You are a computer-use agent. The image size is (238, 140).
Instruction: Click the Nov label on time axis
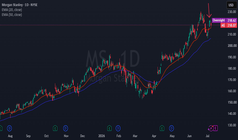tap(66, 136)
